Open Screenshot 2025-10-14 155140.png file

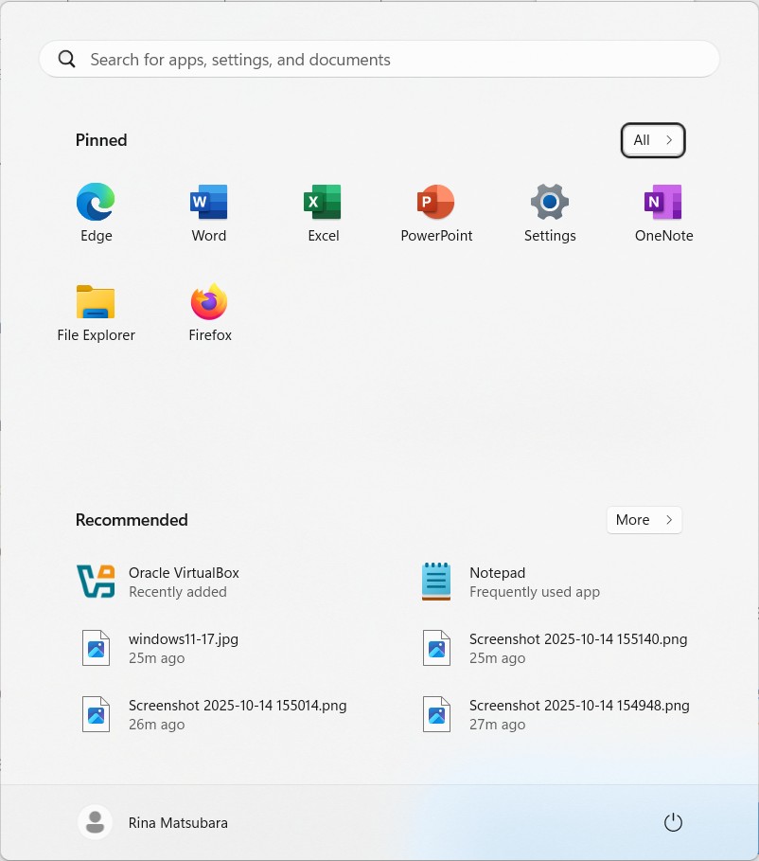tap(577, 648)
